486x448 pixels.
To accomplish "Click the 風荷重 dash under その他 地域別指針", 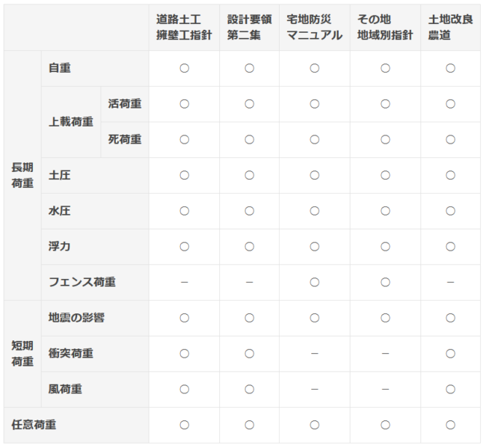I will [x=385, y=389].
